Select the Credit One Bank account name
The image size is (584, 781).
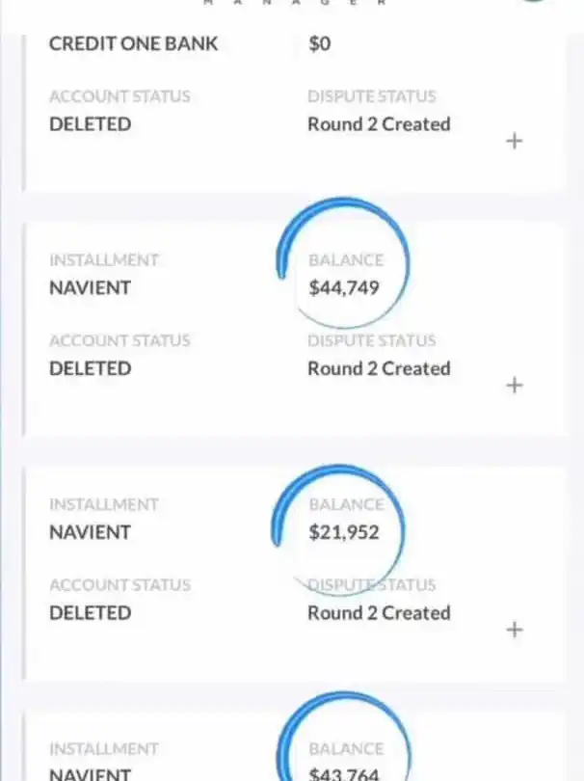[133, 43]
